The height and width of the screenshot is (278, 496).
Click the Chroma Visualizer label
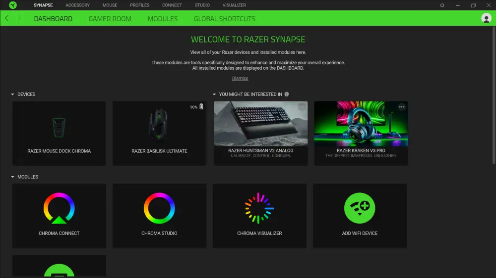click(x=259, y=233)
